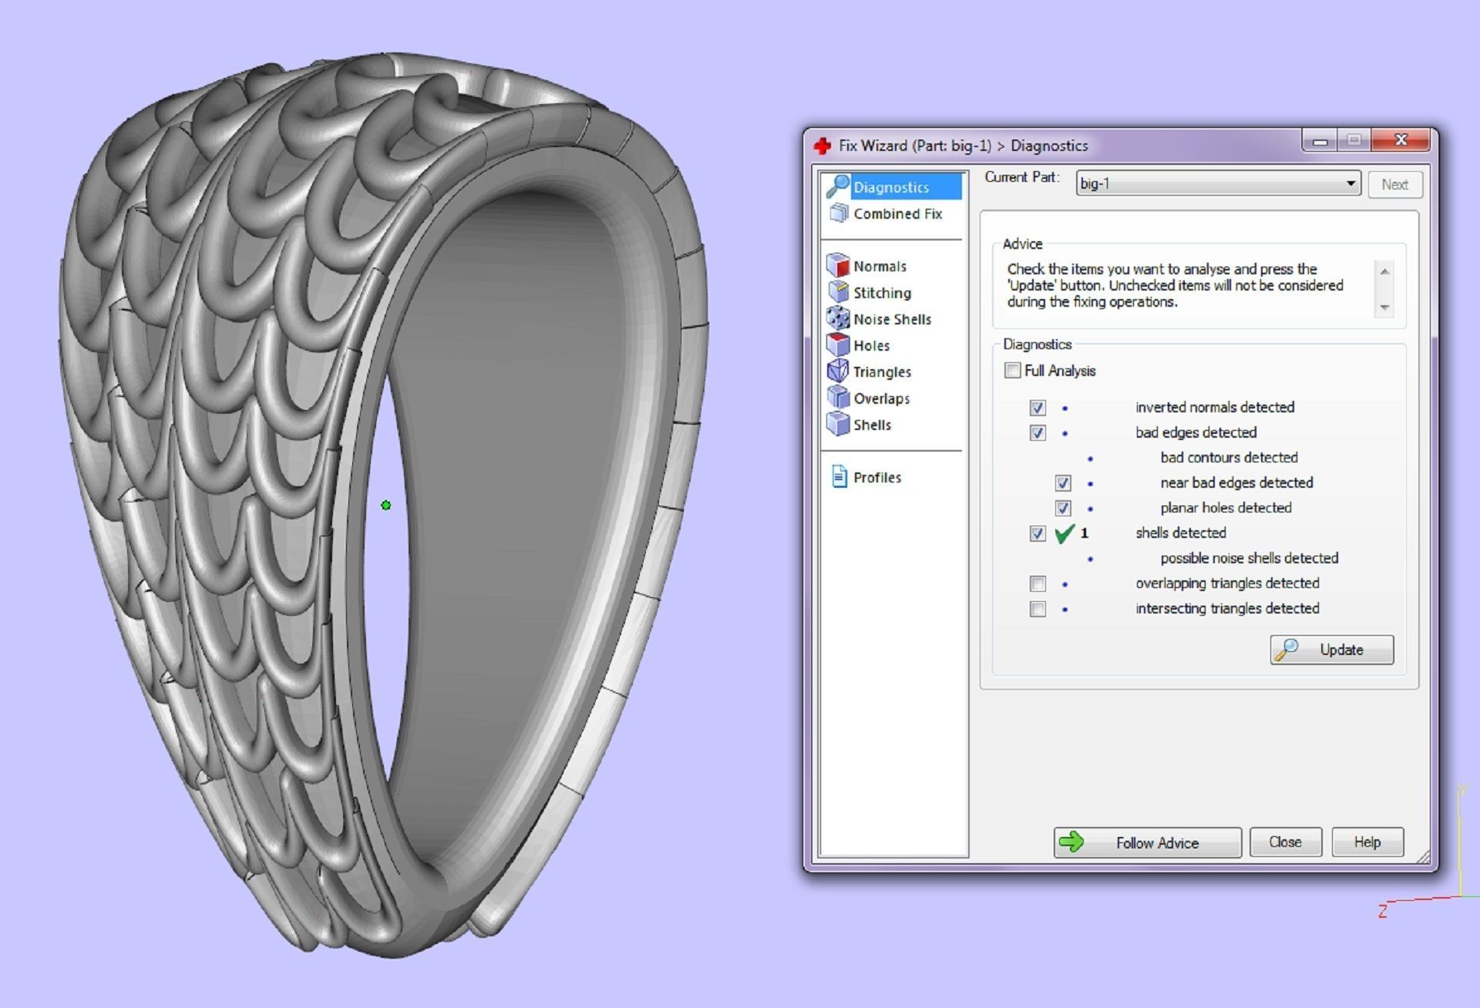
Task: Expand the Current Part dropdown
Action: pyautogui.click(x=1350, y=183)
